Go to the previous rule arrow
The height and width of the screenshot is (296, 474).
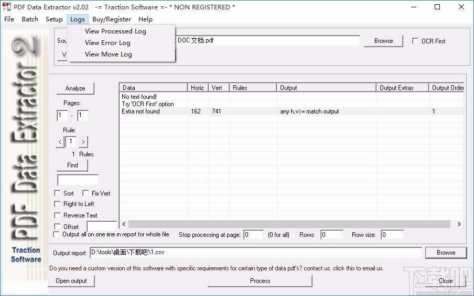click(60, 142)
